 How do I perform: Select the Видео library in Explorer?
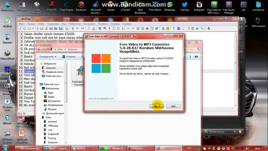click(x=49, y=97)
